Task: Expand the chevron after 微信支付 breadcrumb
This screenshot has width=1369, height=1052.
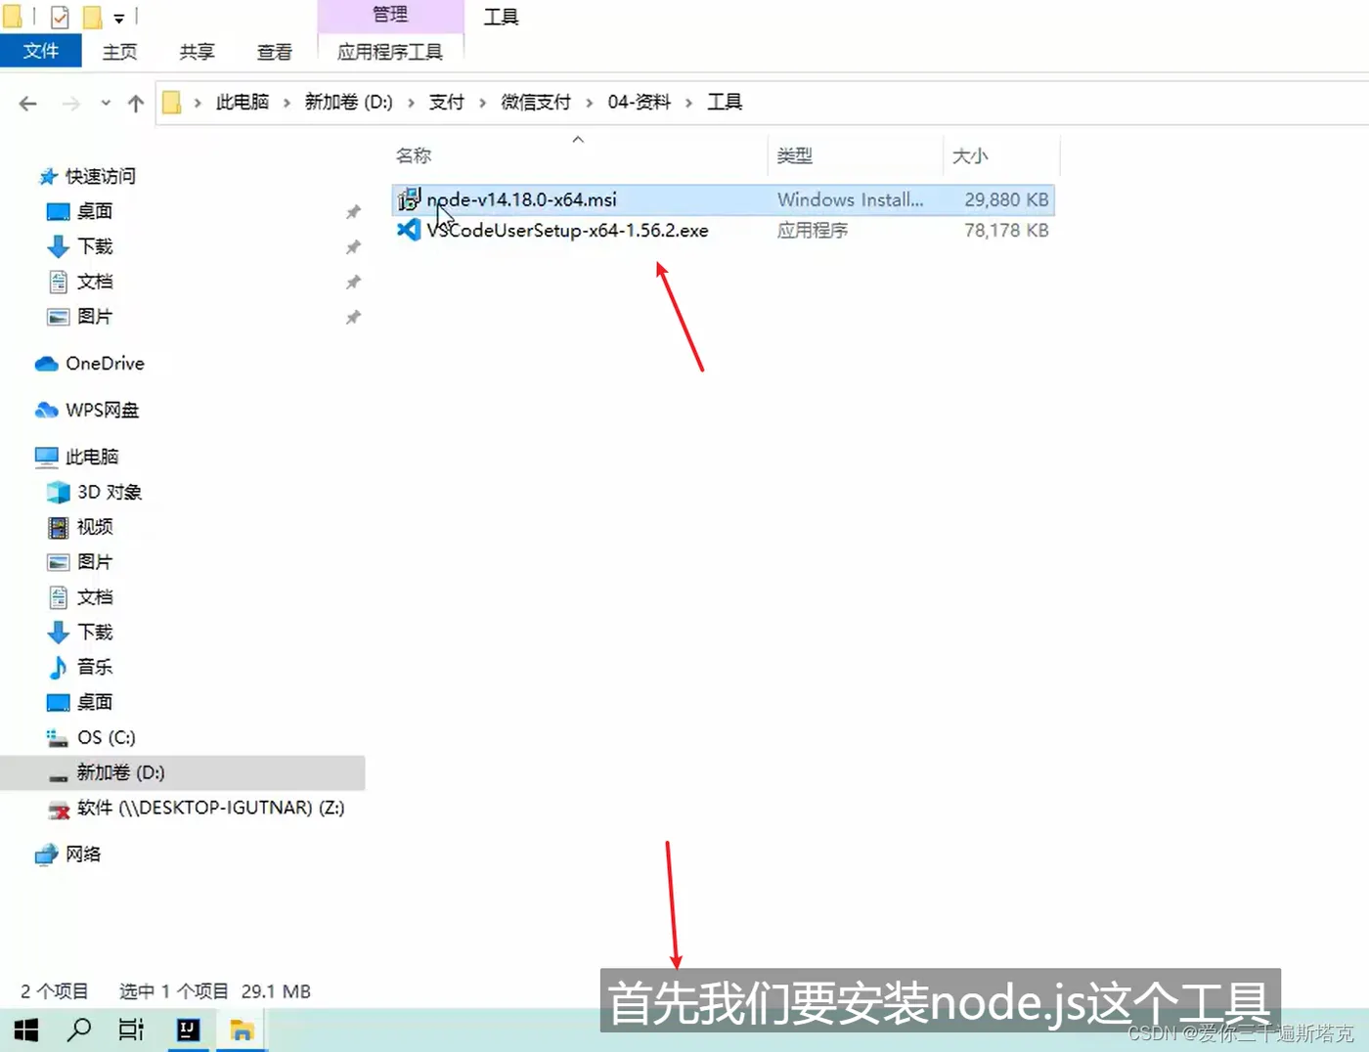Action: click(589, 103)
